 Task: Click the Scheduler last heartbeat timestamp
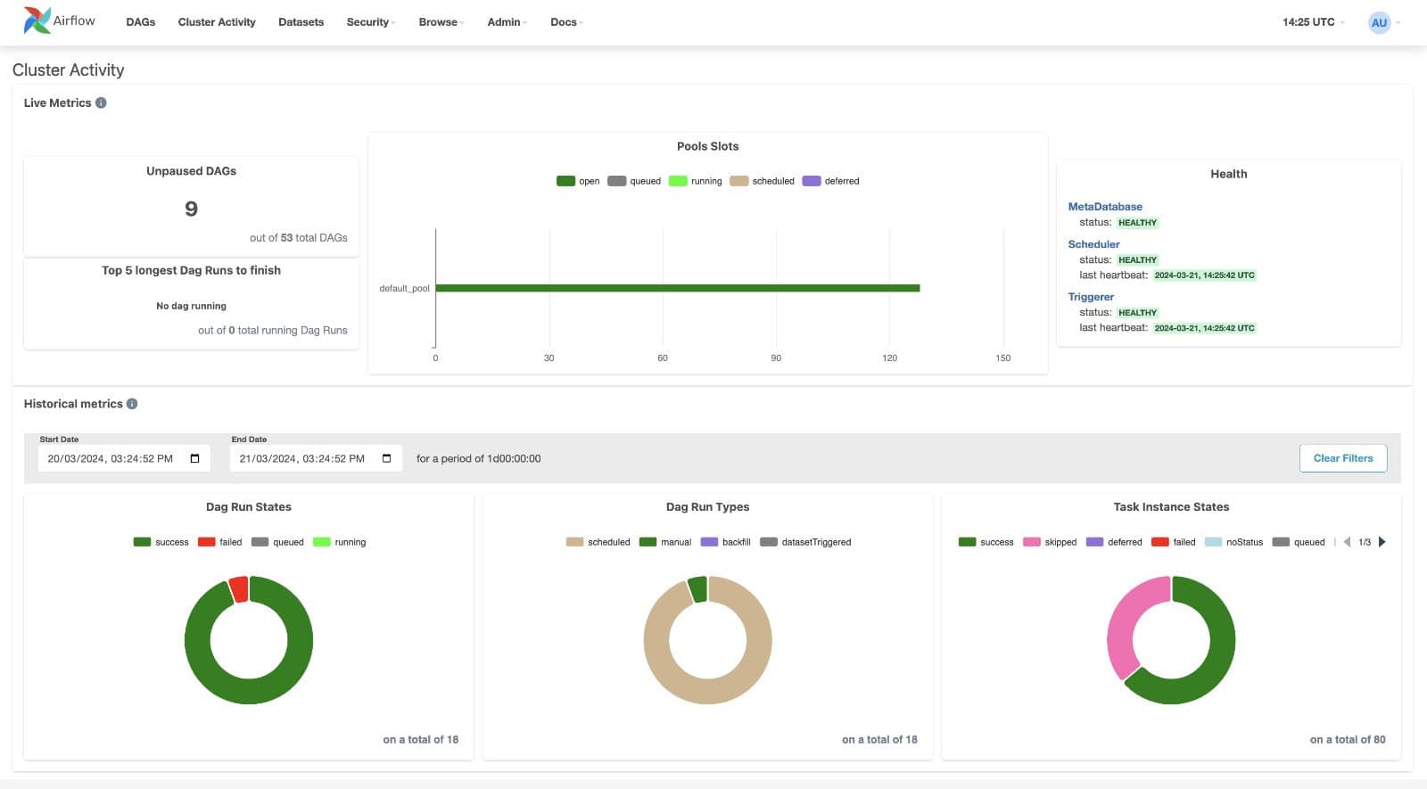(1204, 275)
